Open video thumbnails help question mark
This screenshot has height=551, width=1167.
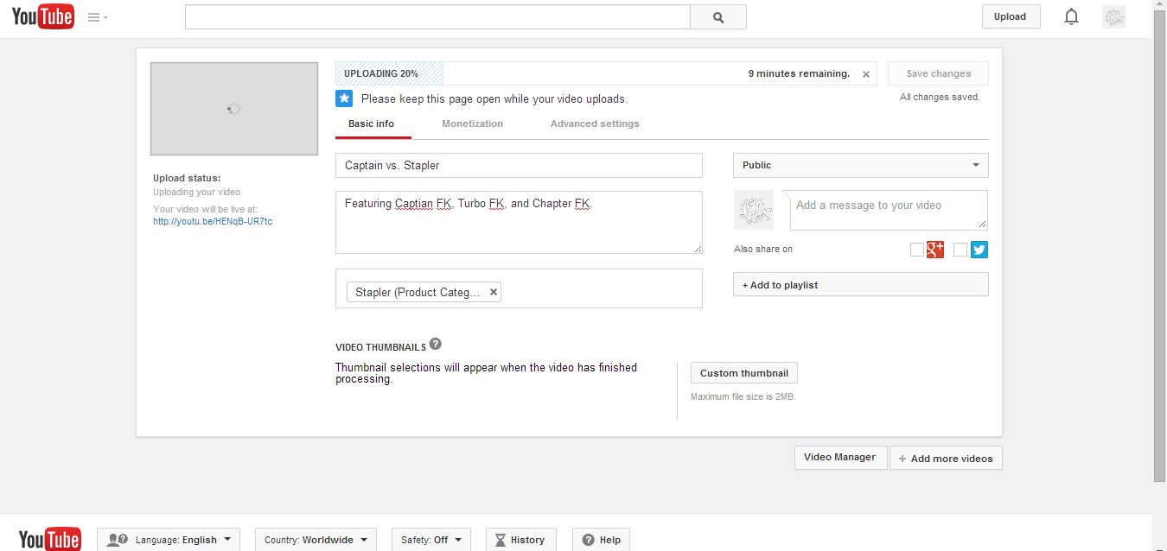pos(436,344)
